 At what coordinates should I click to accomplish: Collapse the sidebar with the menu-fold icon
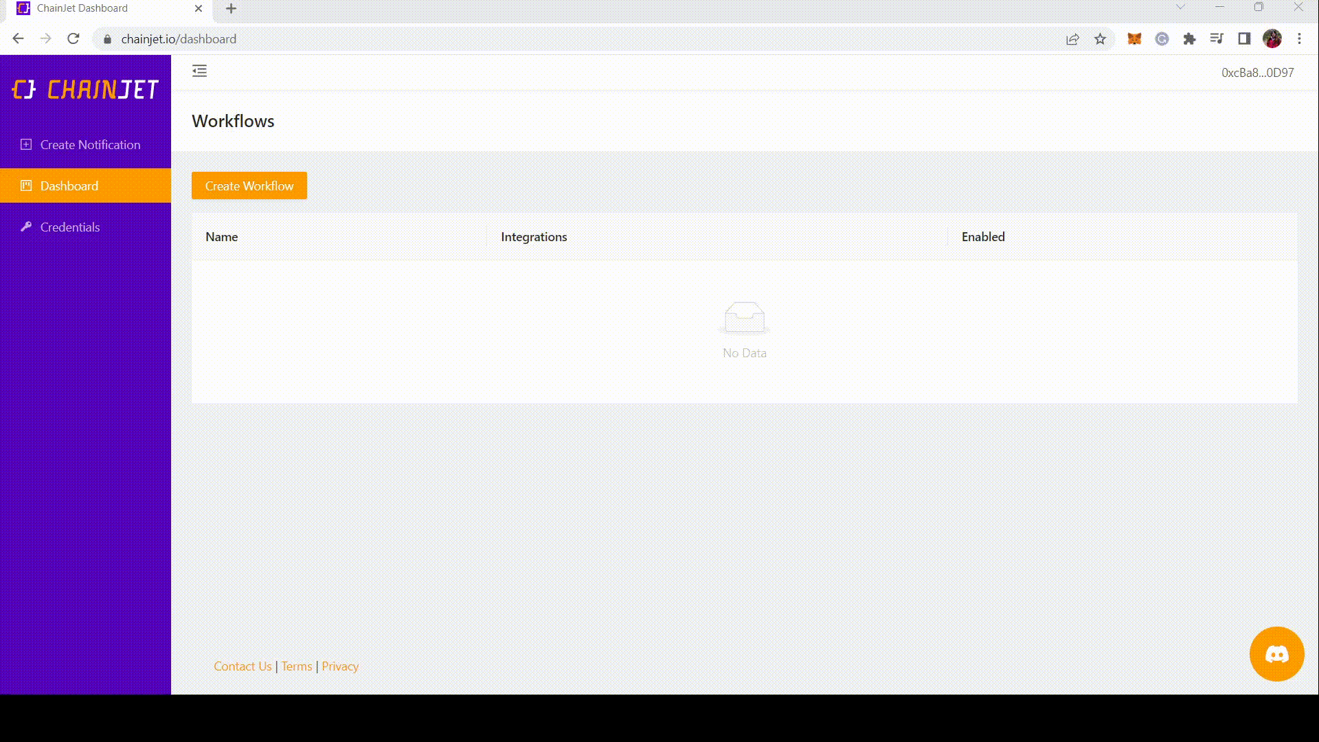[x=199, y=71]
